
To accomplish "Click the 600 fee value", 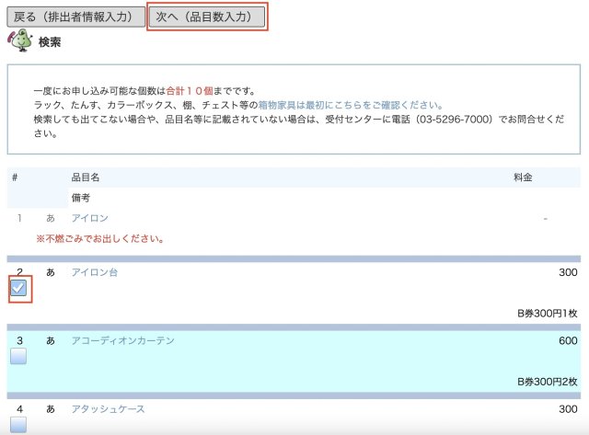I will coord(568,340).
